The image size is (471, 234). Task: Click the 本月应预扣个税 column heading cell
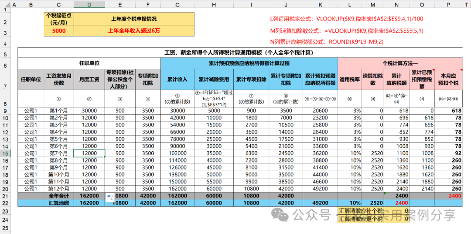(x=448, y=79)
